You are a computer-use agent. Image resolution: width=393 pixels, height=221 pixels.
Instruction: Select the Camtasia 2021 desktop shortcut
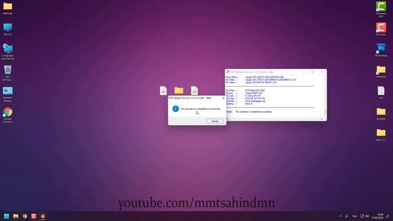tap(381, 10)
